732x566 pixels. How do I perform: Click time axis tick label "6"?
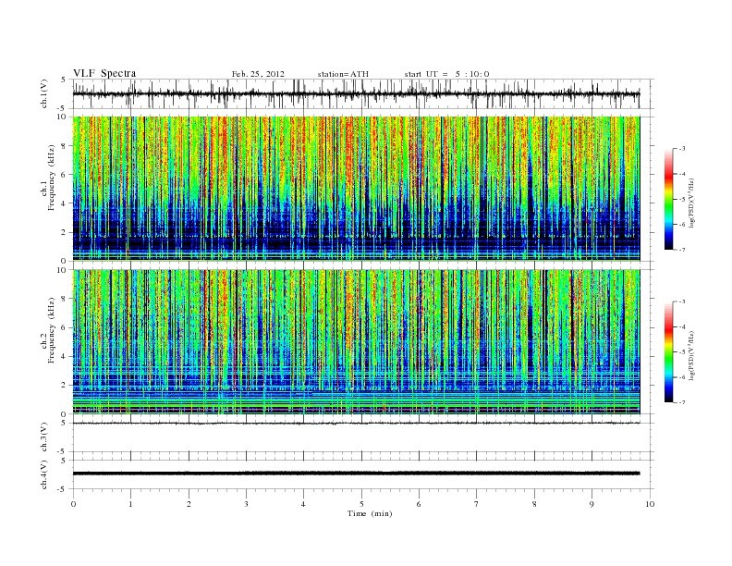[419, 504]
